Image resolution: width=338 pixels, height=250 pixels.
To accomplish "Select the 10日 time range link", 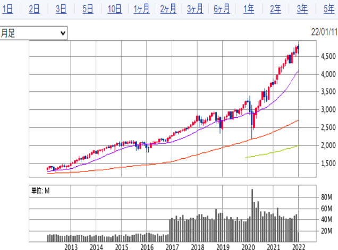I will coord(115,9).
